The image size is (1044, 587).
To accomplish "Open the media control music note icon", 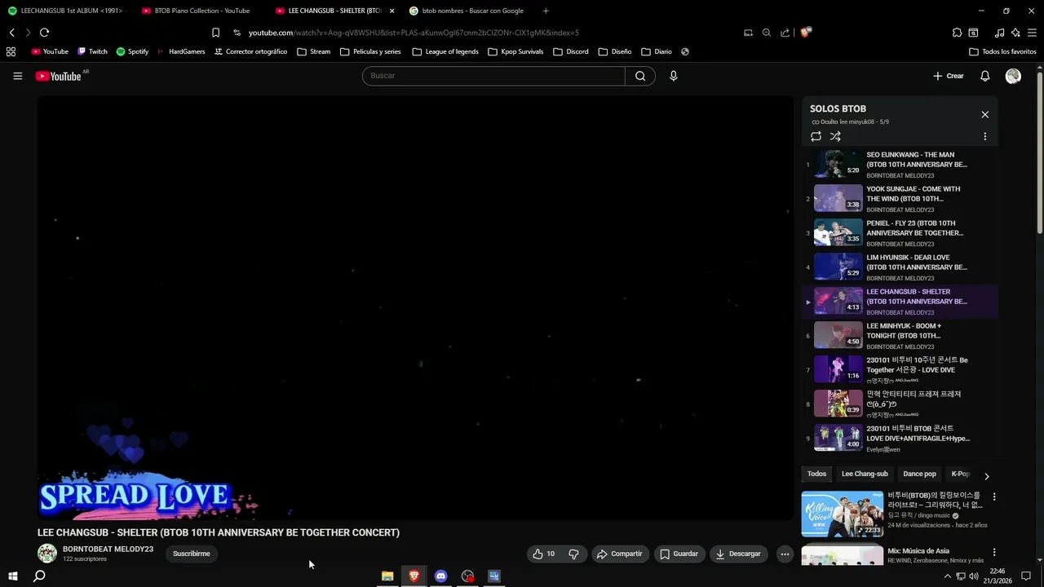I will tap(999, 33).
